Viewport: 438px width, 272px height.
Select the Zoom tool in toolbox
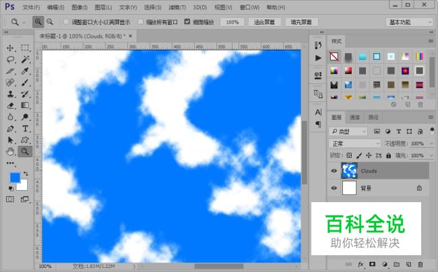click(x=25, y=152)
